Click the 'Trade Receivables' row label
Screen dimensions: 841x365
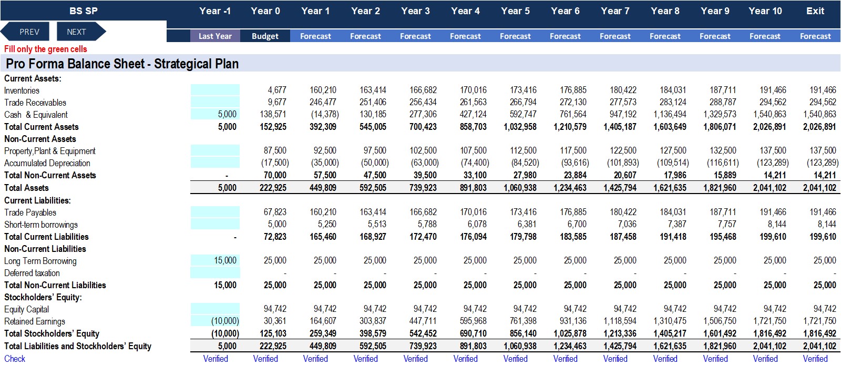[35, 103]
